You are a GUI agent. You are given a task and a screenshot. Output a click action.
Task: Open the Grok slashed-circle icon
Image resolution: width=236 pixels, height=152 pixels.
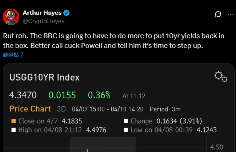coord(218,15)
